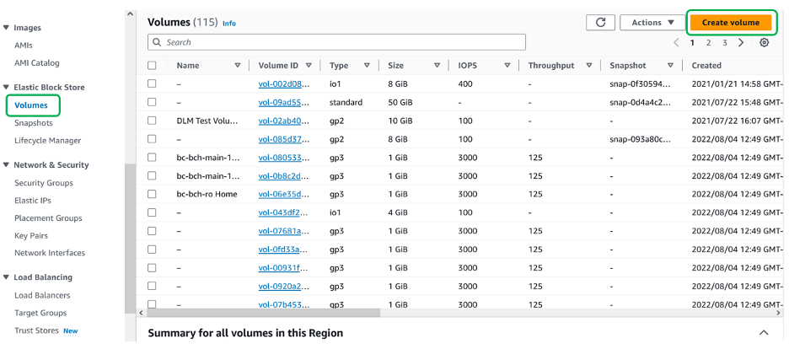Check the vol-07681a volume row
789x349 pixels.
152,230
